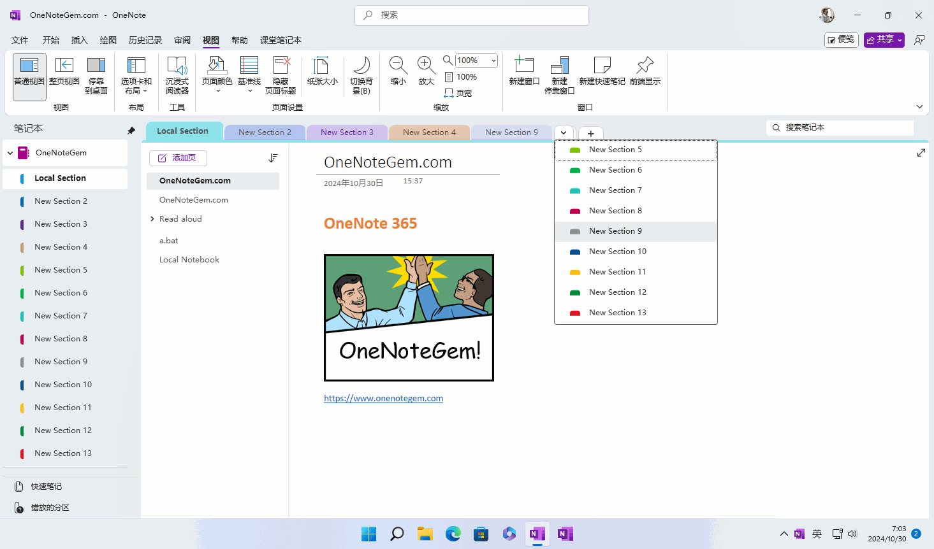
Task: Unpin the notebook navigation pane
Action: (131, 131)
